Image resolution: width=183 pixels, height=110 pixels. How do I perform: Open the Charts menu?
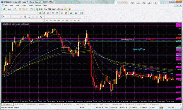point(24,5)
